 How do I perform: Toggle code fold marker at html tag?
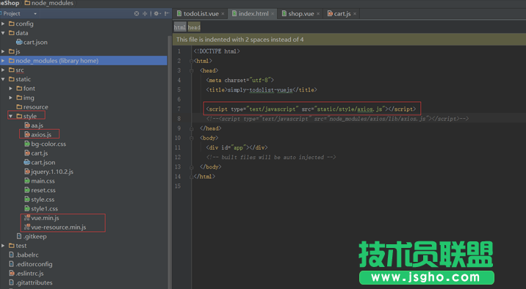tap(192, 61)
